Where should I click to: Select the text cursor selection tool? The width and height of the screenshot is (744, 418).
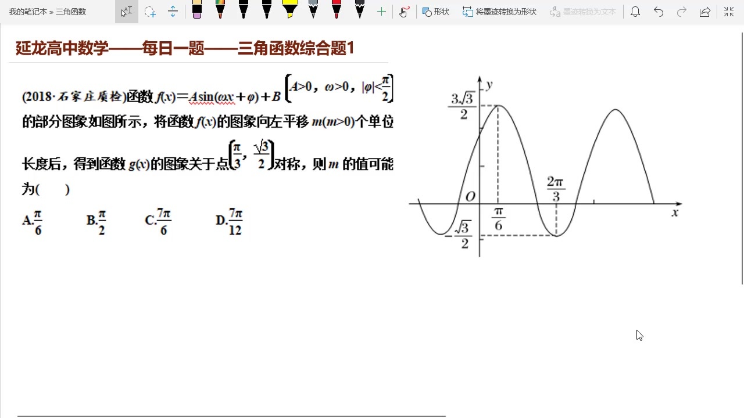127,12
